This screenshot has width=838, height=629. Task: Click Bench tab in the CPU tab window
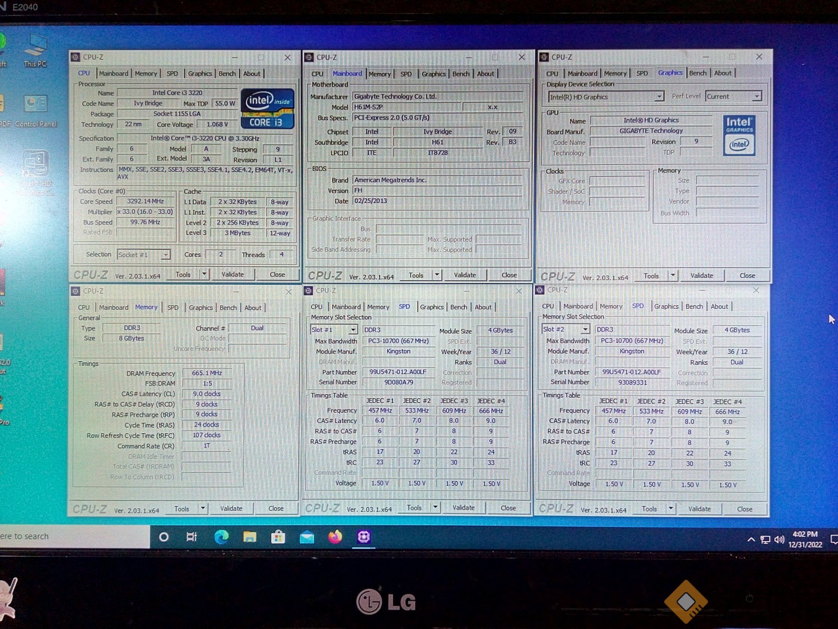227,74
